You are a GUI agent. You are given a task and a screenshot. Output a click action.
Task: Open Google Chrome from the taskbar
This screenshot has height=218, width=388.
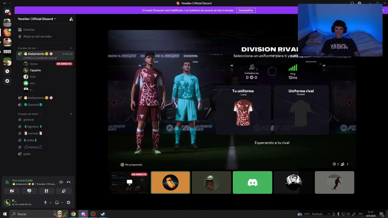tap(73, 214)
